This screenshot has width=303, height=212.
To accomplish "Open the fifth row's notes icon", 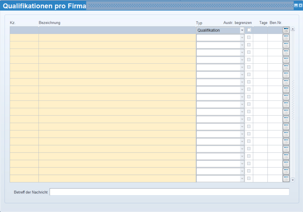I will (x=286, y=60).
